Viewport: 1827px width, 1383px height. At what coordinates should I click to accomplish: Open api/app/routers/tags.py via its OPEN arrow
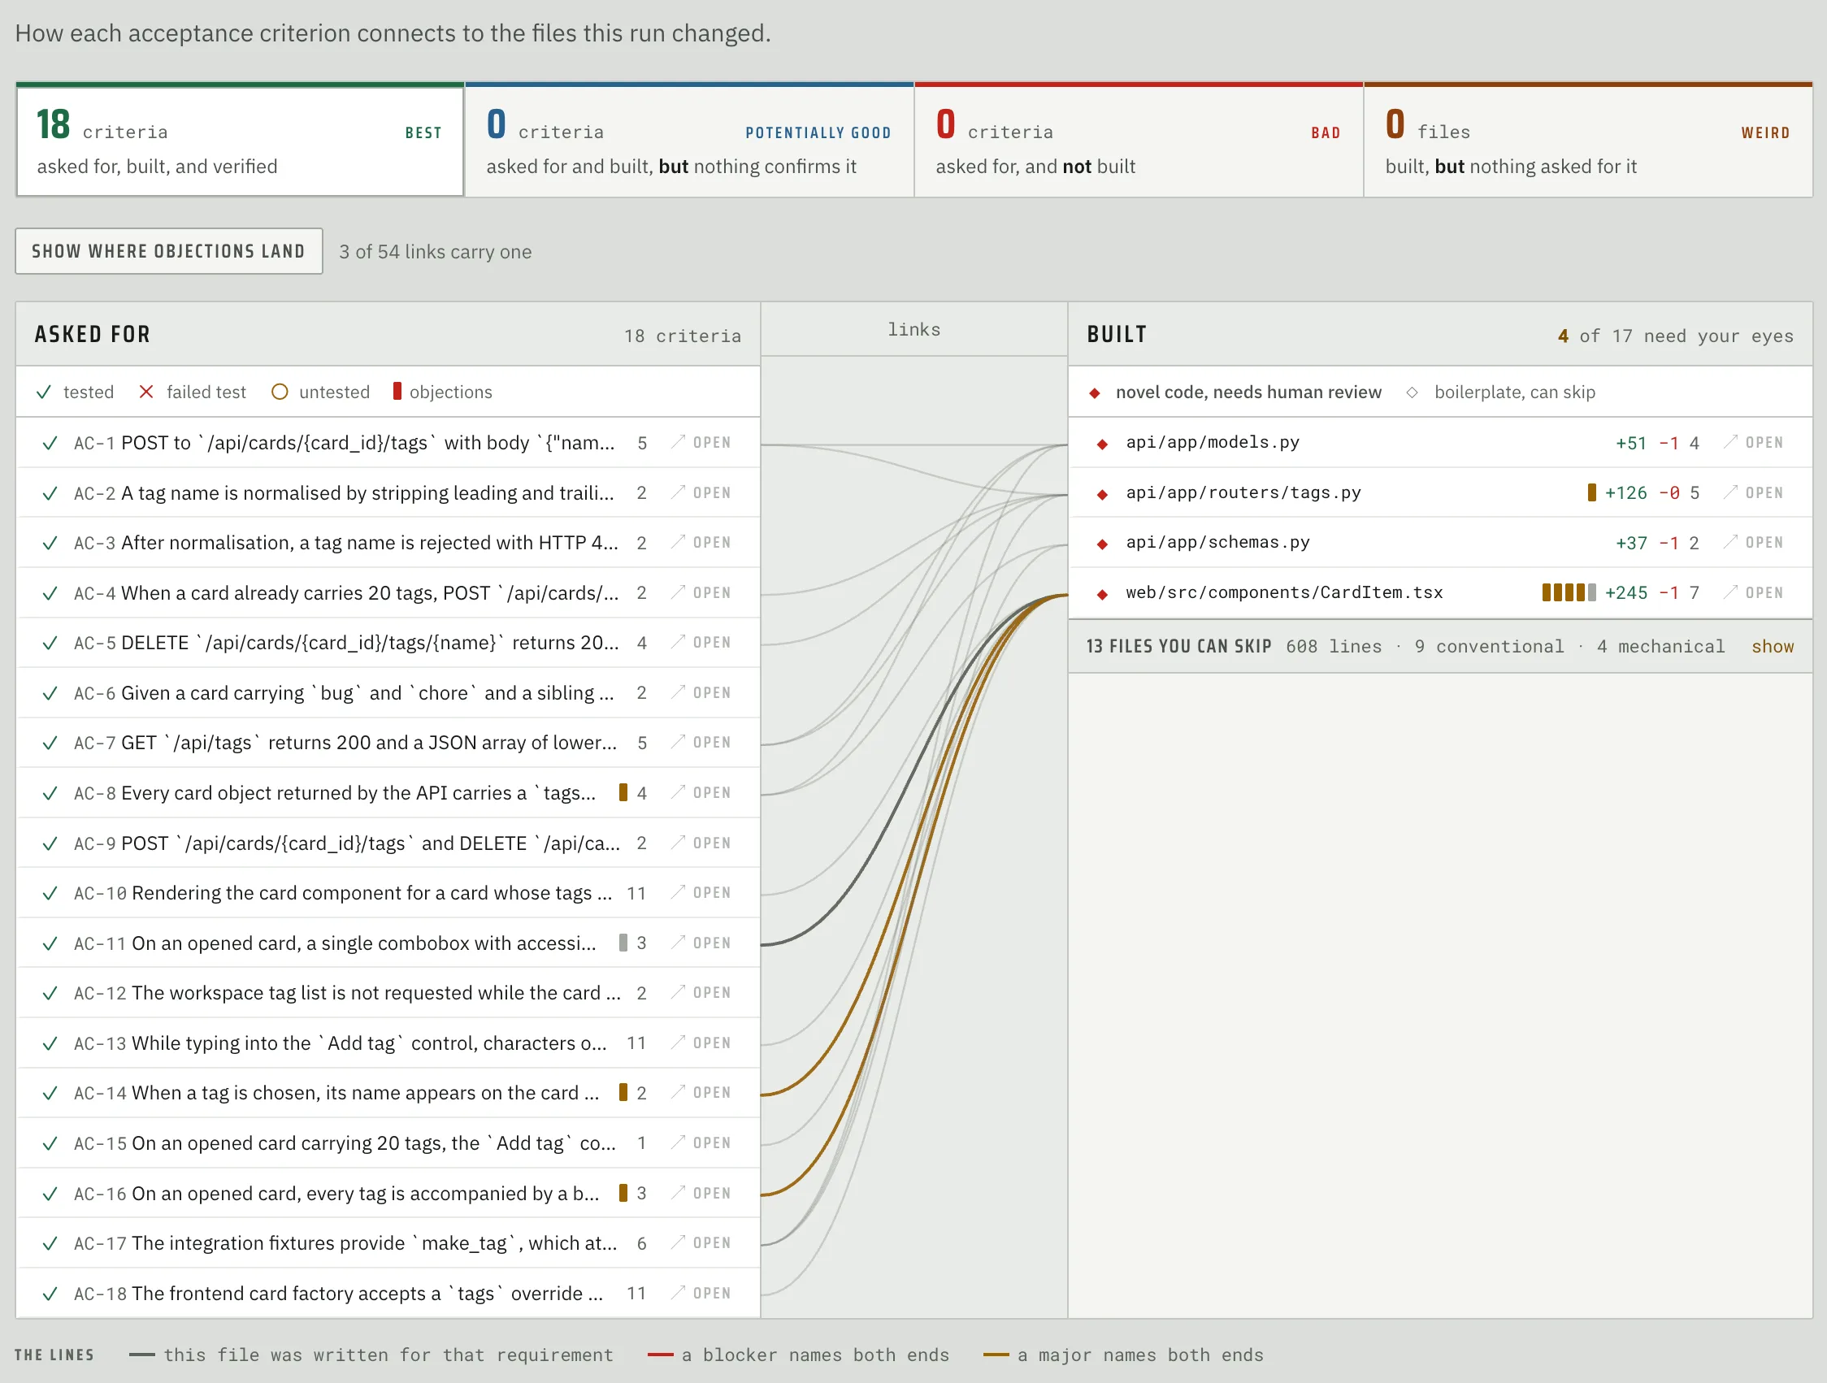pos(1754,493)
